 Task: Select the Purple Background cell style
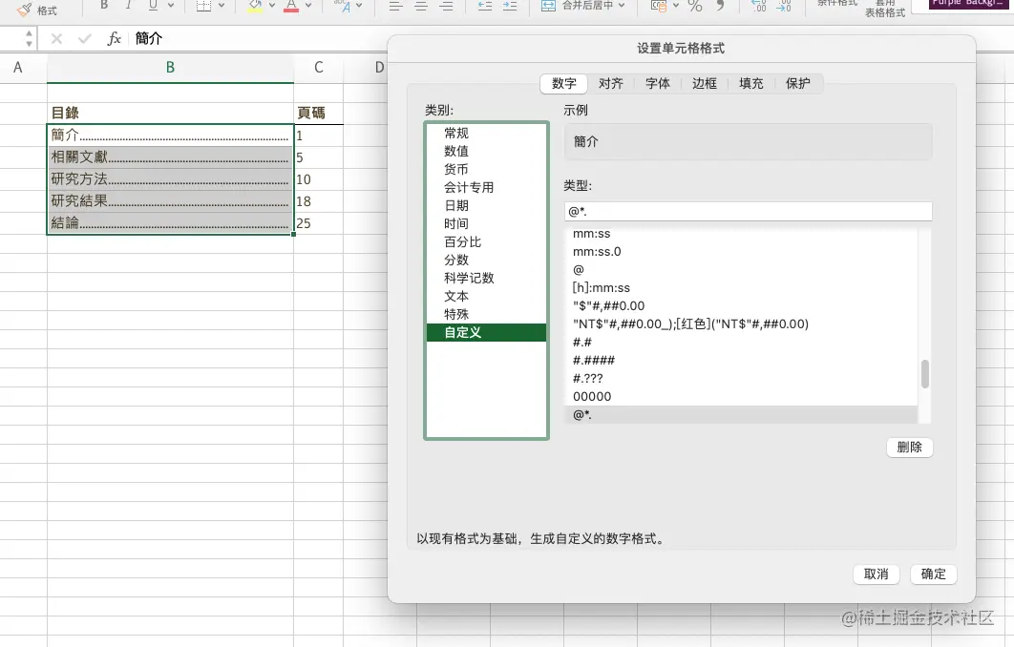click(968, 4)
